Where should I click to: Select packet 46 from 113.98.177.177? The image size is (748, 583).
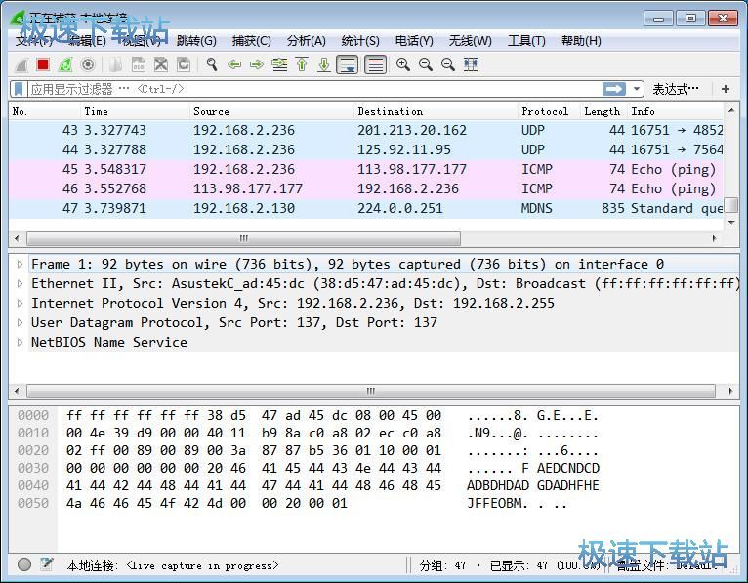(366, 188)
